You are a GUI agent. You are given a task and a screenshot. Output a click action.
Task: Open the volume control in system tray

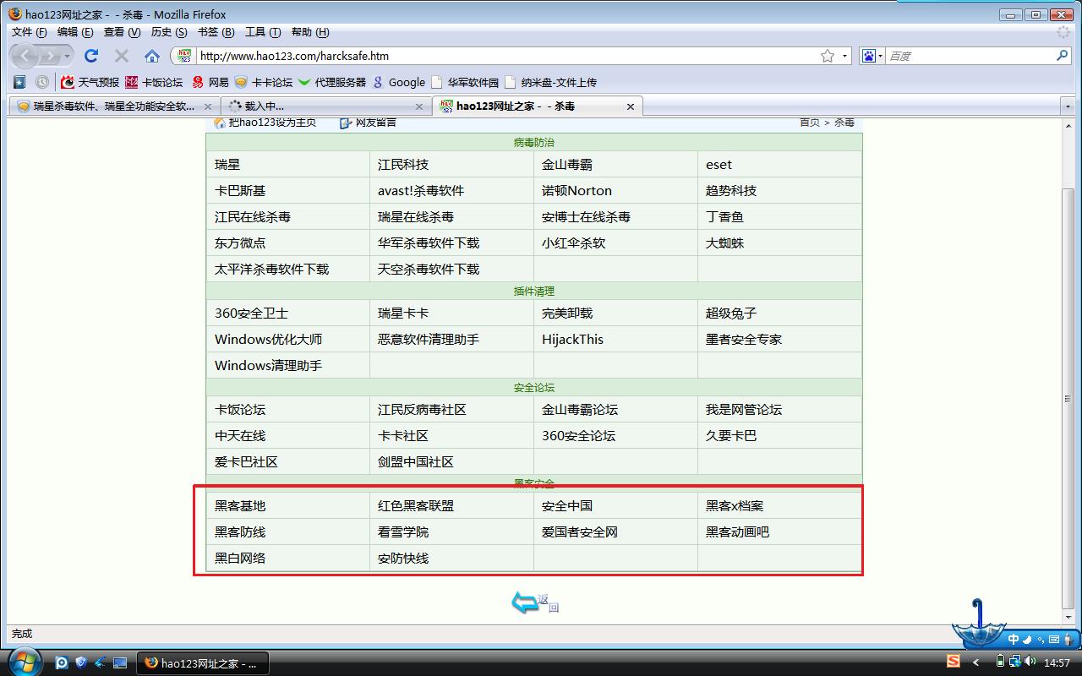coord(1030,662)
